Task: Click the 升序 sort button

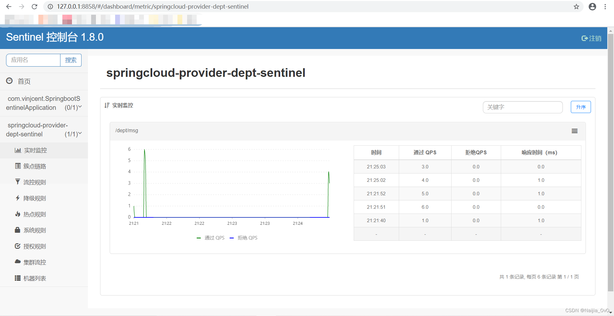Action: pyautogui.click(x=581, y=107)
